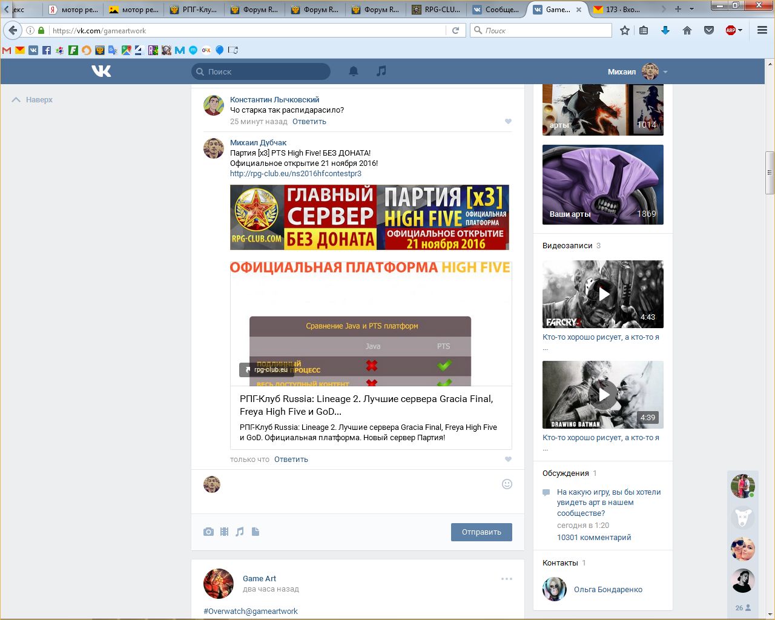List all tabs with the dropdown arrow

(x=692, y=9)
